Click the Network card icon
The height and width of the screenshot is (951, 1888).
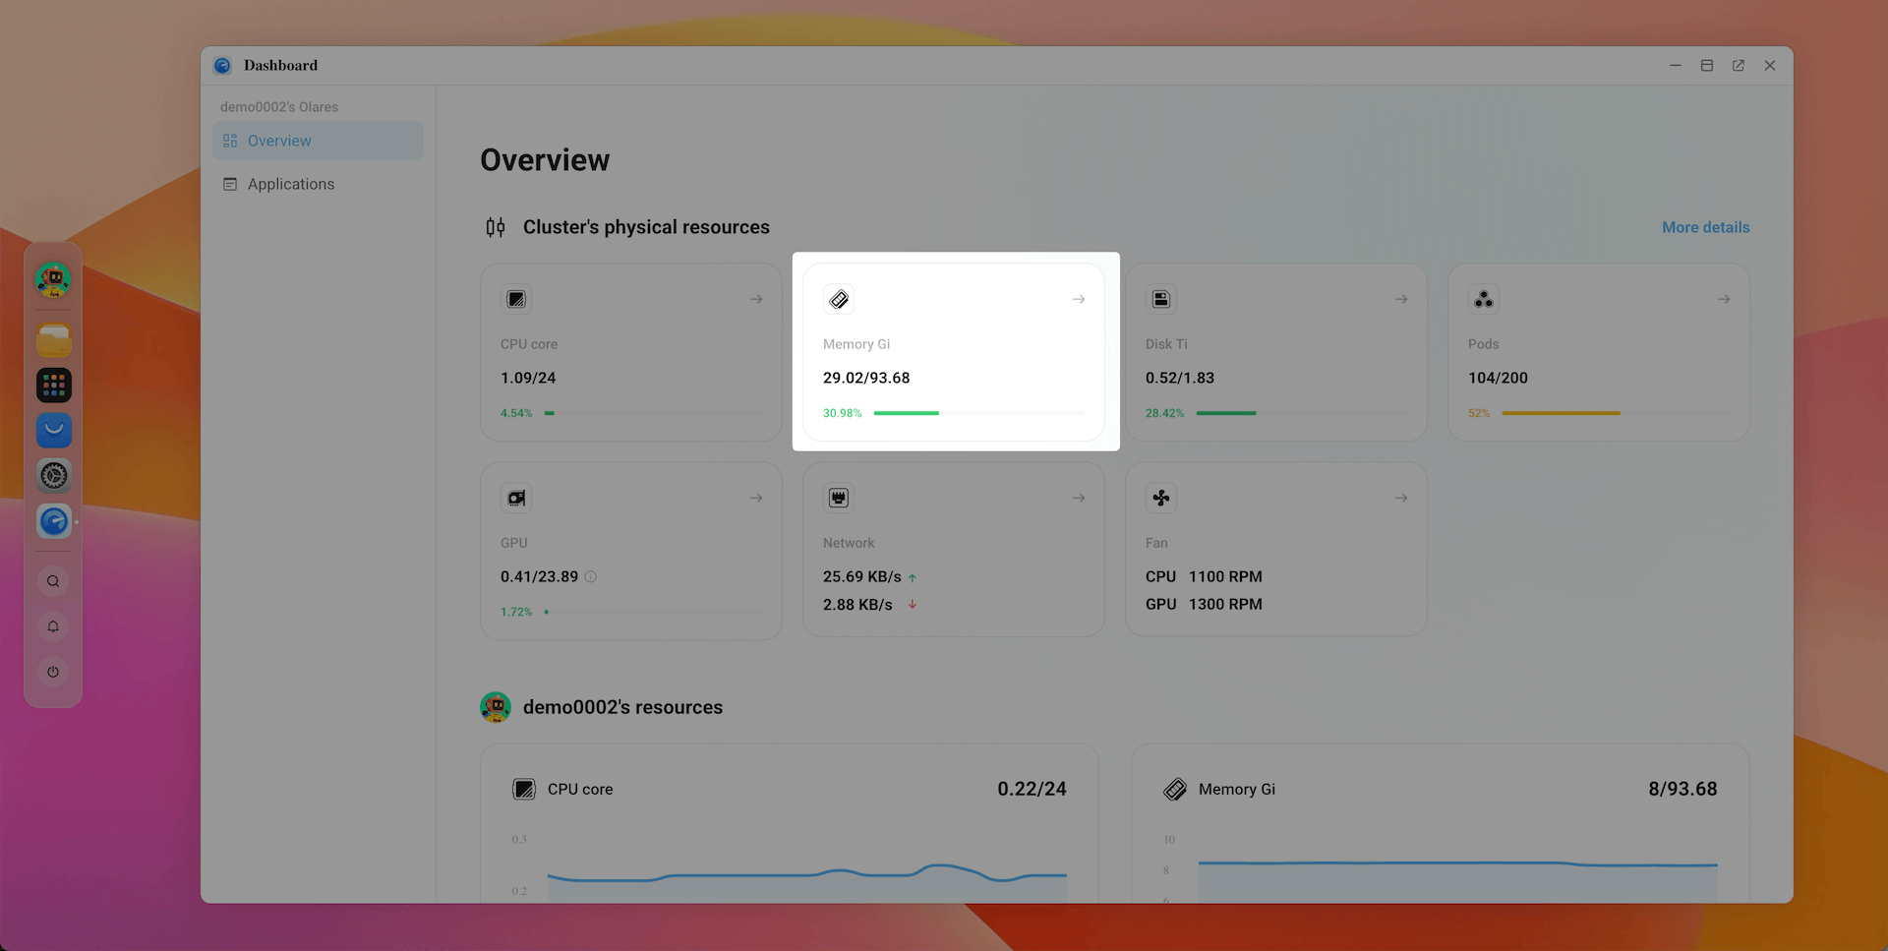(x=839, y=498)
